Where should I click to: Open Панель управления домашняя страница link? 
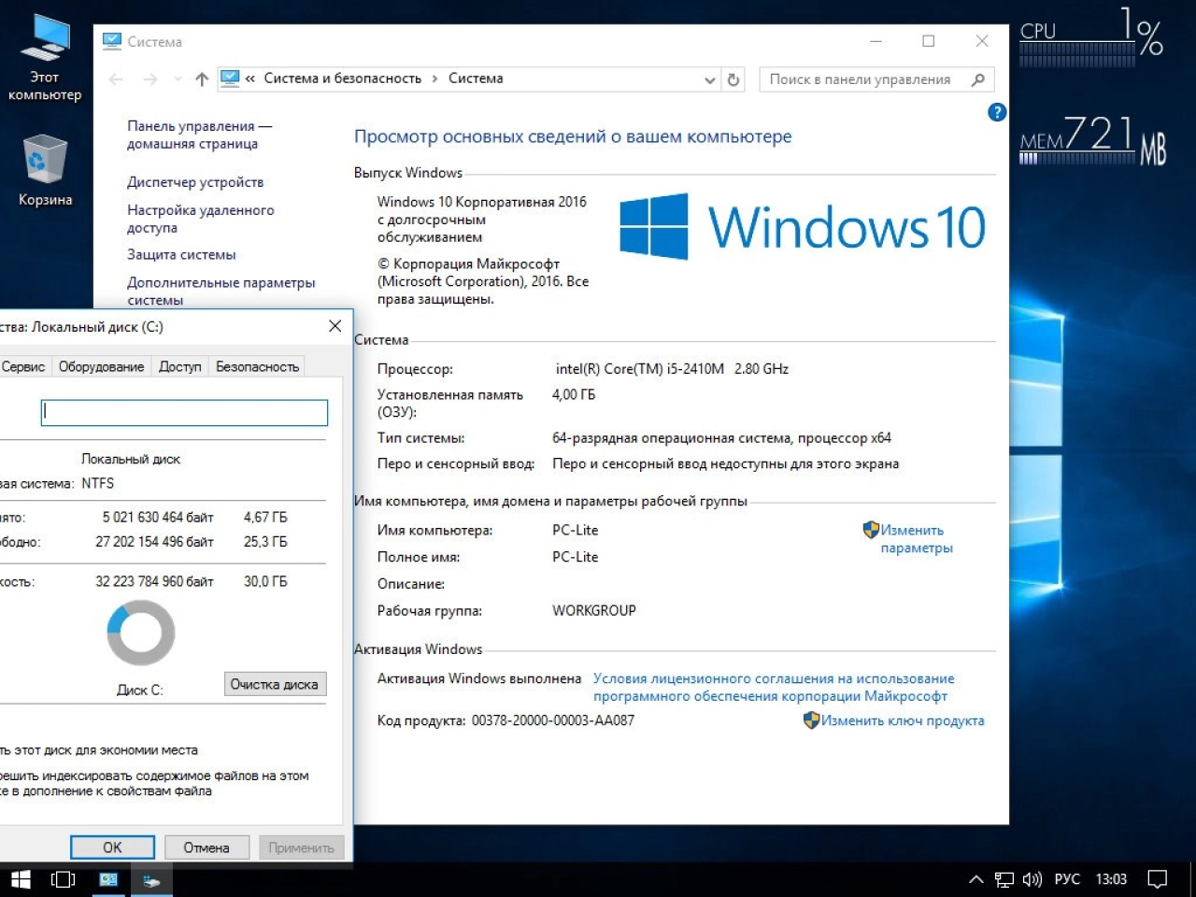[199, 135]
